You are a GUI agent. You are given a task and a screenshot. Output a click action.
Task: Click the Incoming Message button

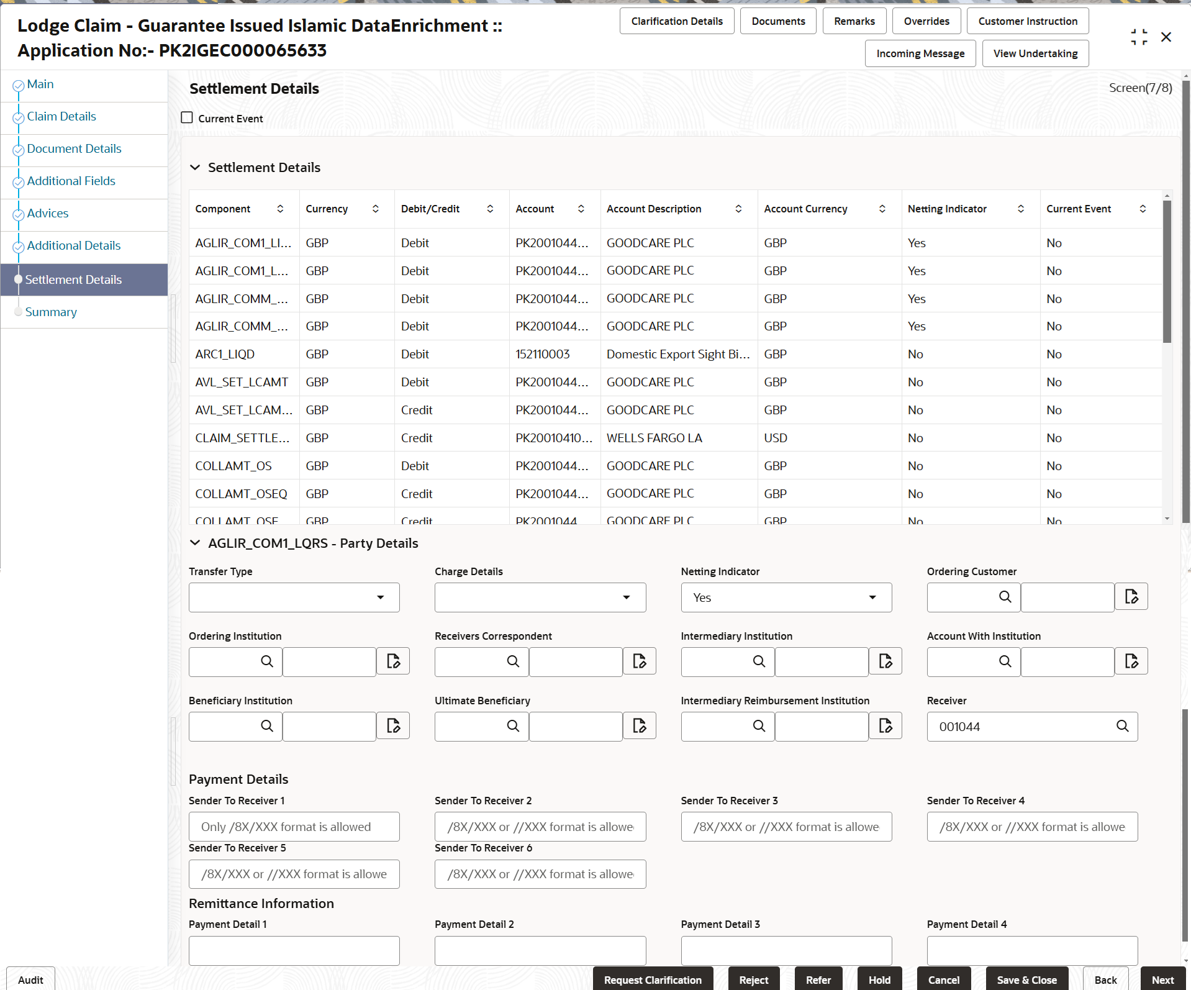click(920, 53)
